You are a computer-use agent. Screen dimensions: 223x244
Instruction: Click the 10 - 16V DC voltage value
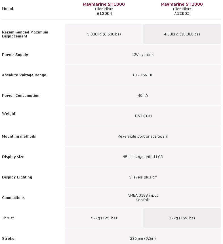143,75
